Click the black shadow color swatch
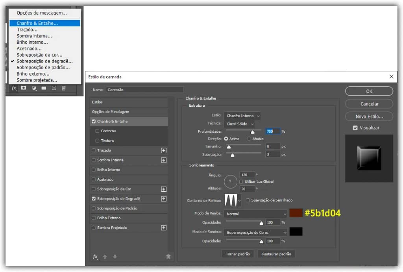Screen dimensions: 403x272 296,231
